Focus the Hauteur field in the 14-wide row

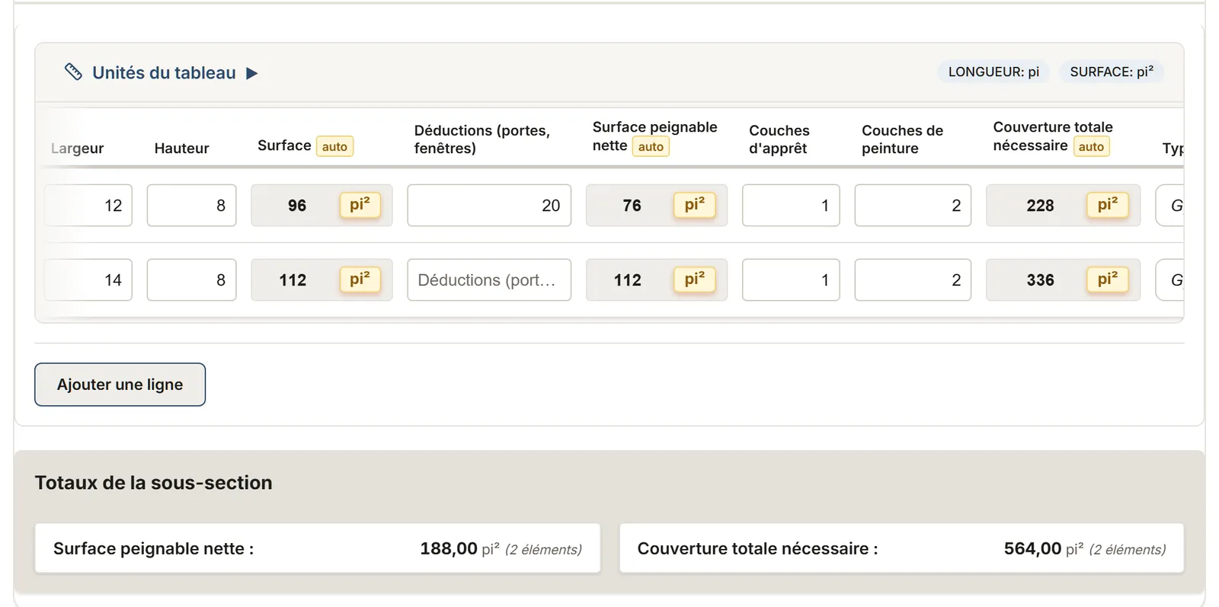pyautogui.click(x=192, y=280)
